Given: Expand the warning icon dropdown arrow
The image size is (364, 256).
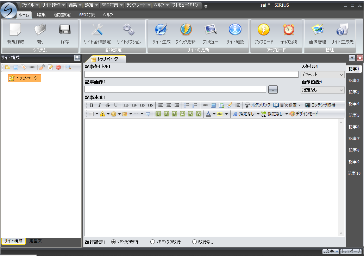Looking at the screenshot, I should [x=108, y=114].
